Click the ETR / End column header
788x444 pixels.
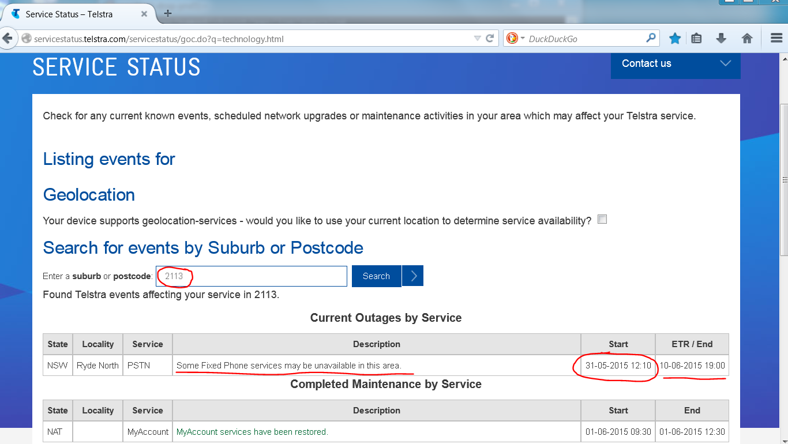pyautogui.click(x=692, y=344)
